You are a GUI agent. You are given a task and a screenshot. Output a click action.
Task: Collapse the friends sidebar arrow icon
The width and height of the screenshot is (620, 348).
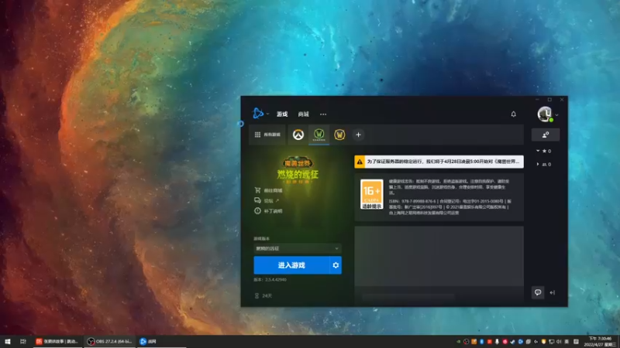(x=553, y=292)
